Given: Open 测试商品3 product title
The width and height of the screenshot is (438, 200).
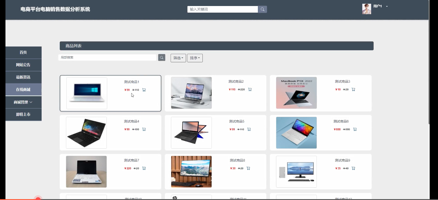Looking at the screenshot, I should click(x=342, y=82).
